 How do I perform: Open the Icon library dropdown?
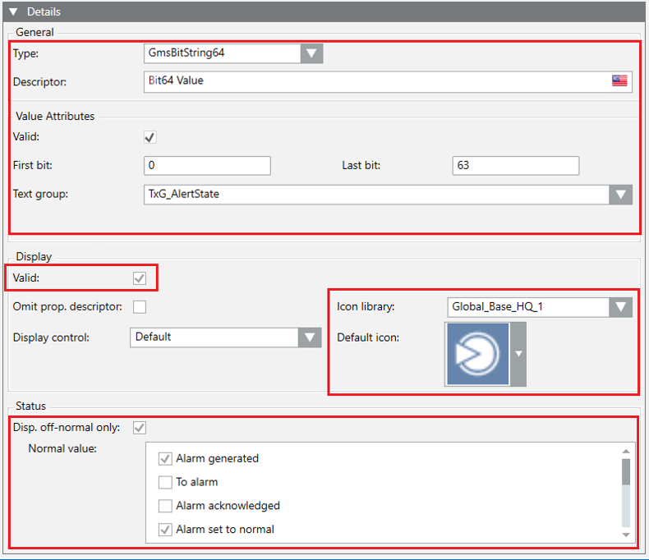pyautogui.click(x=620, y=307)
